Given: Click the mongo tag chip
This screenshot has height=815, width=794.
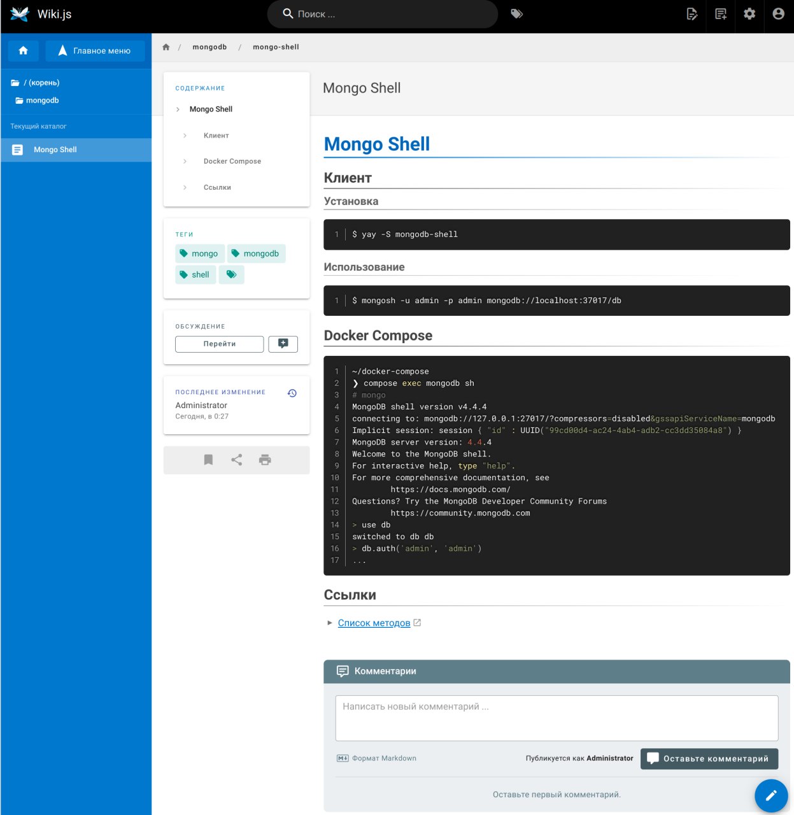Looking at the screenshot, I should point(200,253).
